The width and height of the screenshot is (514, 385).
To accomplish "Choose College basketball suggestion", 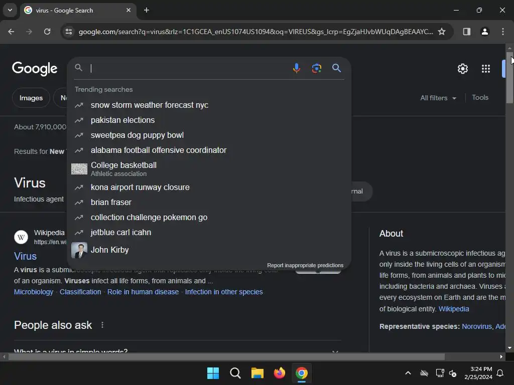I will tap(209, 169).
